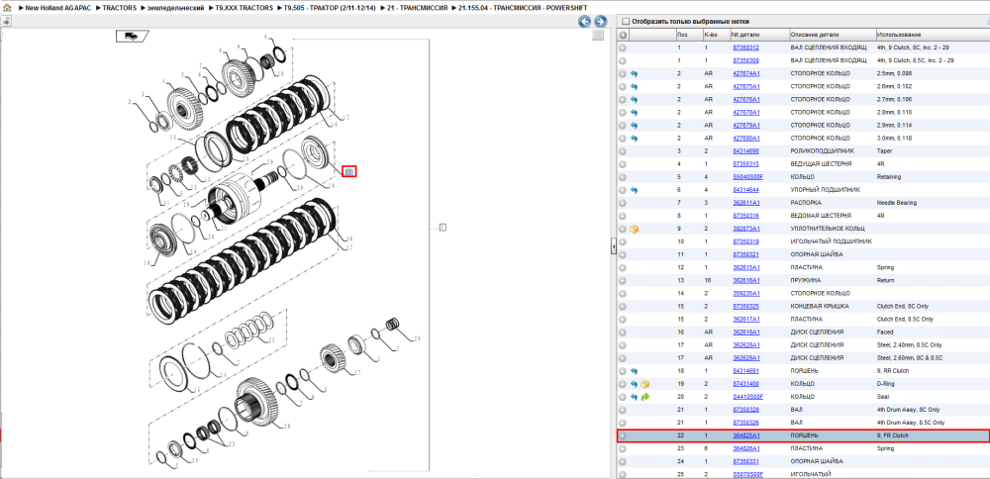This screenshot has height=479, width=990.
Task: Sort by 'Поз.' column header
Action: pos(689,35)
